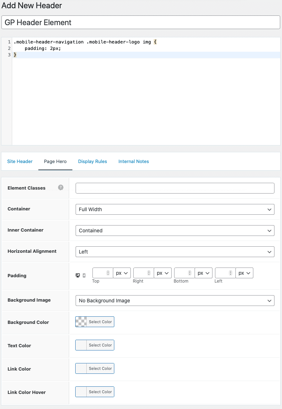Switch to the Display Rules tab
The height and width of the screenshot is (409, 282).
[x=92, y=161]
